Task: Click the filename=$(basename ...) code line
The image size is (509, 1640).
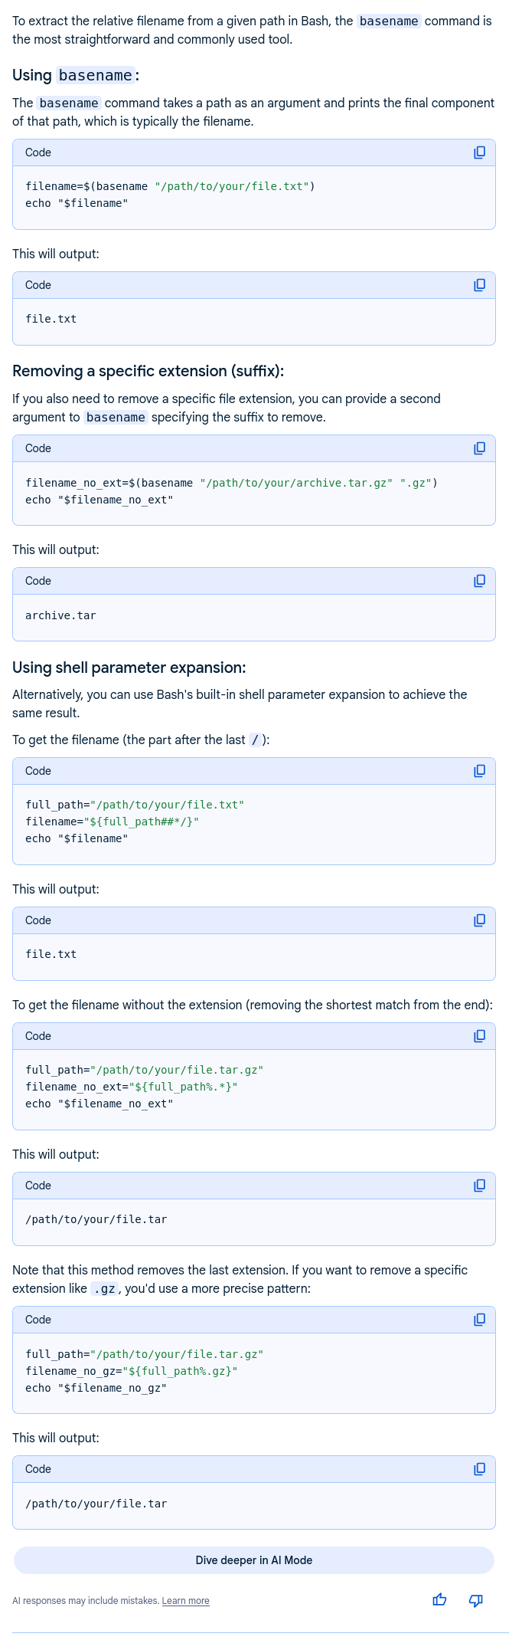Action: click(170, 186)
